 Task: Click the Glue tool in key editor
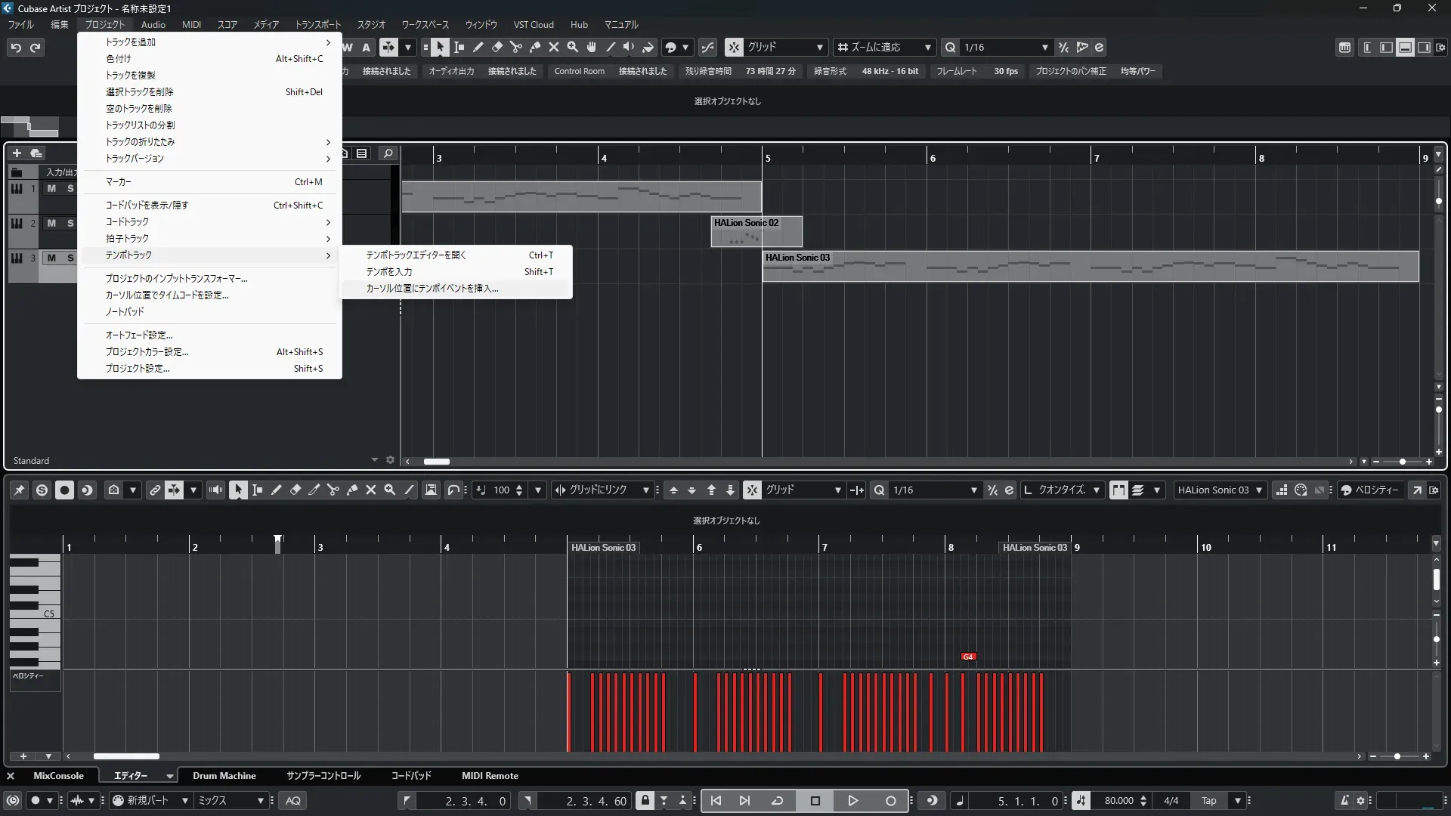(352, 490)
